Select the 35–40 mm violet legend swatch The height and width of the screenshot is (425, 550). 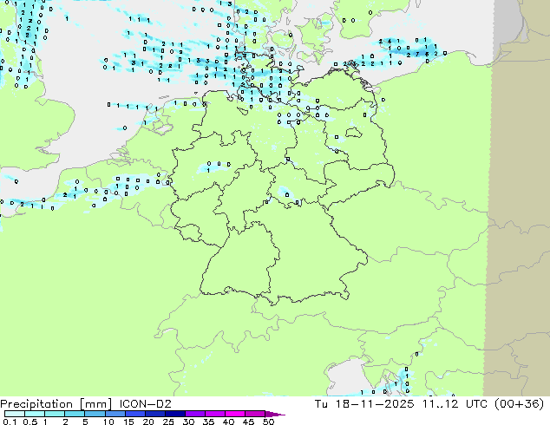click(x=214, y=414)
